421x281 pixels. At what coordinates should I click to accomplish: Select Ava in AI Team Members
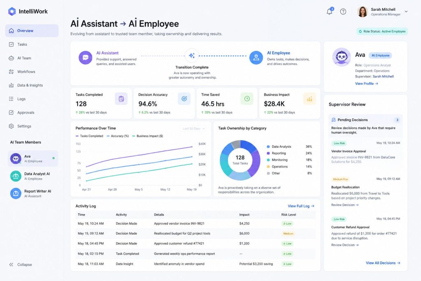pyautogui.click(x=33, y=158)
